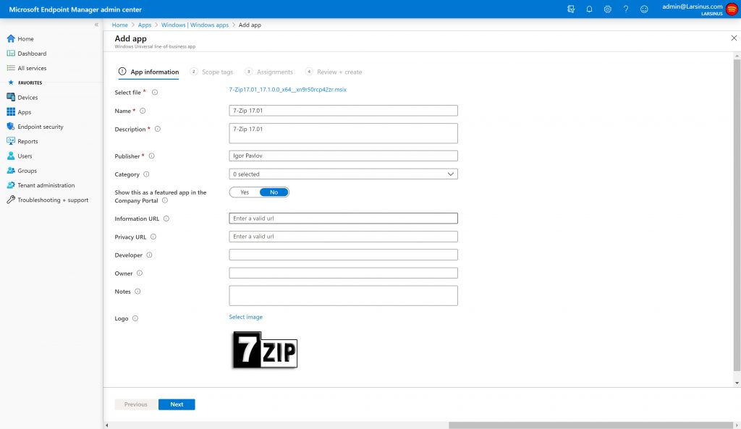Show info tooltip for Select file
The image size is (741, 429).
coord(155,92)
